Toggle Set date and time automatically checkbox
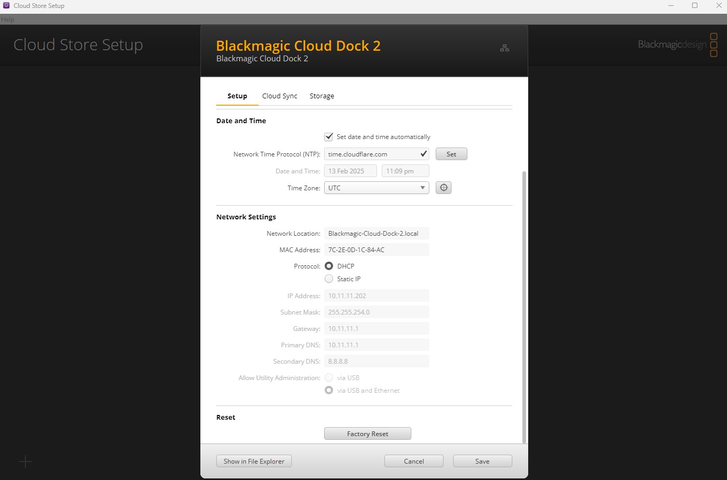 [329, 136]
